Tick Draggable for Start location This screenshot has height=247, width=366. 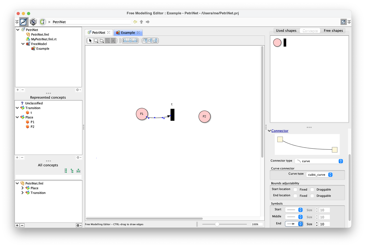312,189
